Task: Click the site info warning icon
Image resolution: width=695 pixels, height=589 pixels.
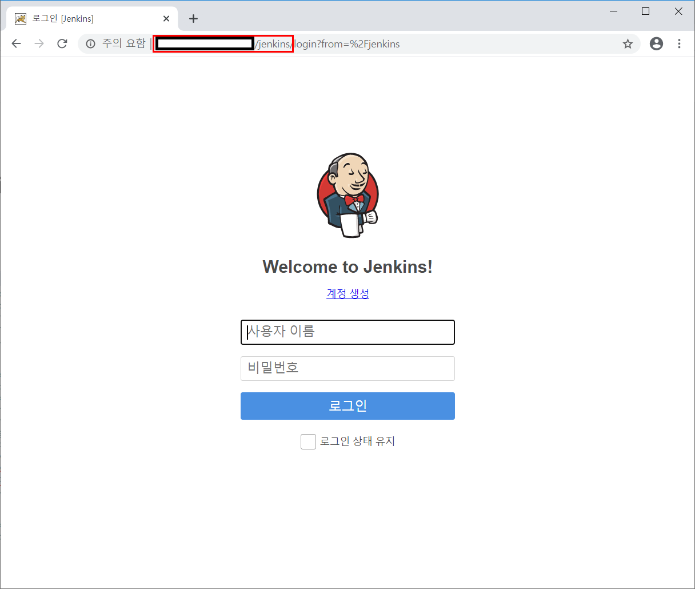Action: coord(90,44)
